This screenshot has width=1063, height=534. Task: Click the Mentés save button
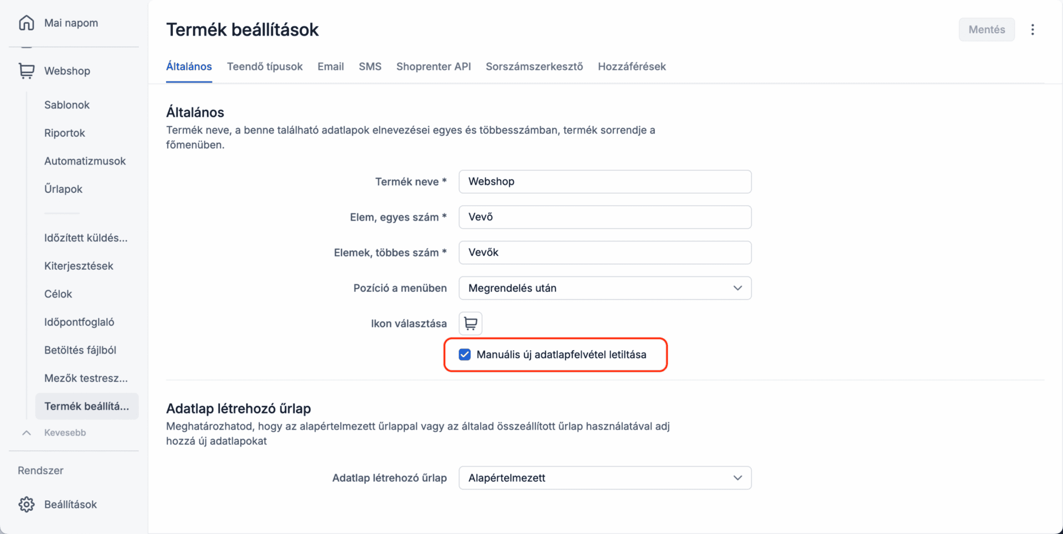(x=987, y=29)
